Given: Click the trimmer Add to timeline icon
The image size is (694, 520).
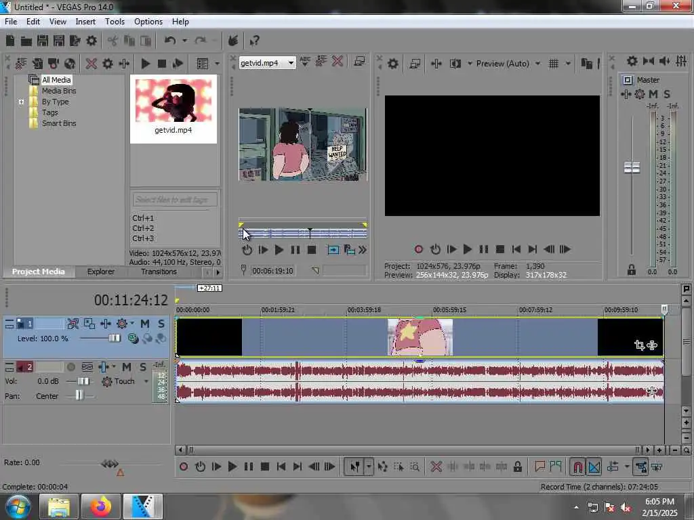Looking at the screenshot, I should 333,251.
